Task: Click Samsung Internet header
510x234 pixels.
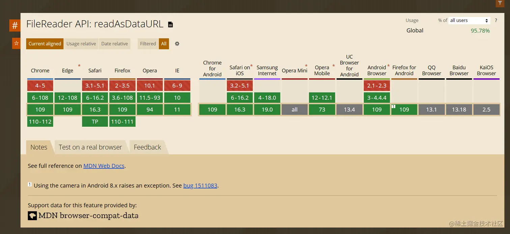Action: 267,70
